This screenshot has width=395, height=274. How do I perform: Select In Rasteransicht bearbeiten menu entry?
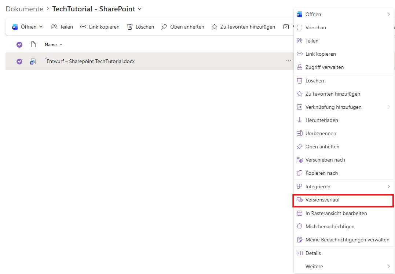tap(344, 213)
